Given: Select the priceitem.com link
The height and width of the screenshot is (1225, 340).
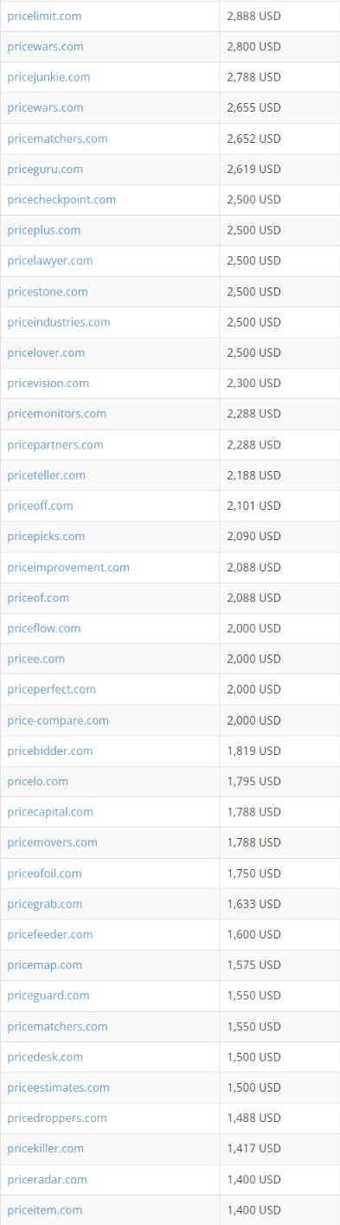Looking at the screenshot, I should 45,1209.
